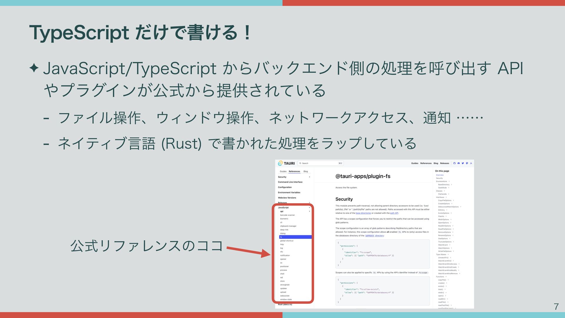
Task: Open the window-state plugin entry
Action: (x=286, y=299)
